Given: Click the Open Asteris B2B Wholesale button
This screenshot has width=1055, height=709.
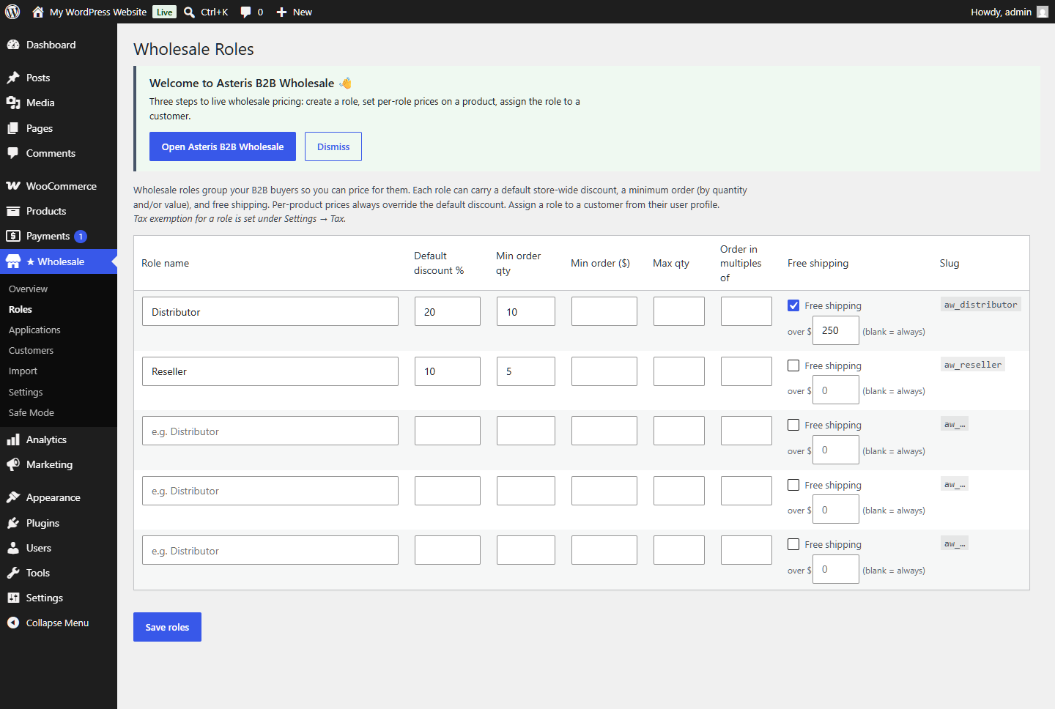Looking at the screenshot, I should pos(223,146).
